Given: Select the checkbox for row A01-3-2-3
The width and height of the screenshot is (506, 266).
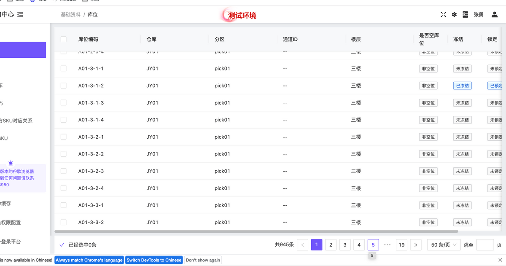Looking at the screenshot, I should 64,171.
